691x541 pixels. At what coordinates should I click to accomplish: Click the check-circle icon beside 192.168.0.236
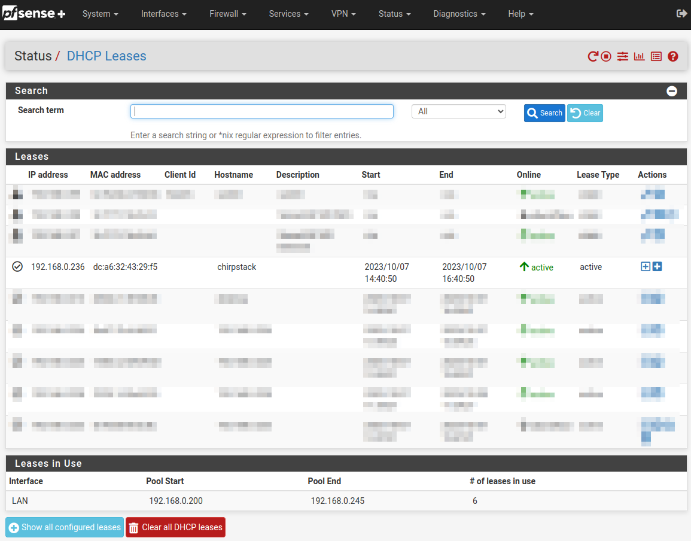pyautogui.click(x=17, y=267)
